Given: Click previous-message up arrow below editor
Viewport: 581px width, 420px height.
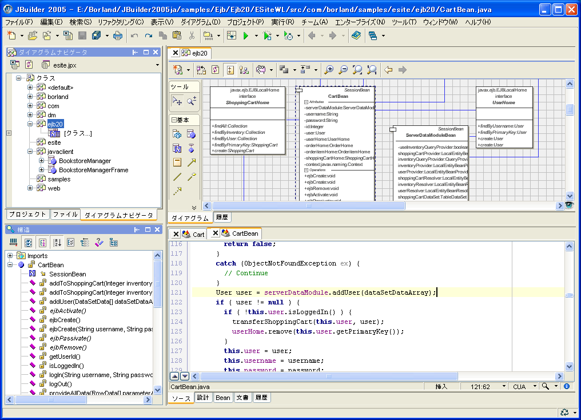Looking at the screenshot, I should [174, 377].
